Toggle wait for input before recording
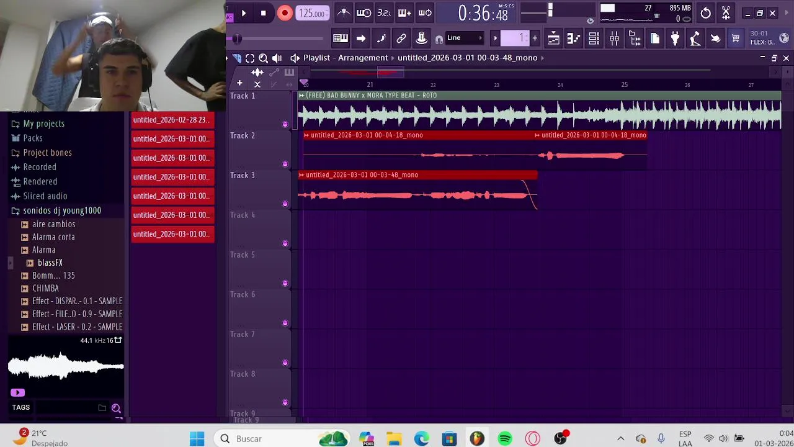This screenshot has width=794, height=447. pos(364,13)
